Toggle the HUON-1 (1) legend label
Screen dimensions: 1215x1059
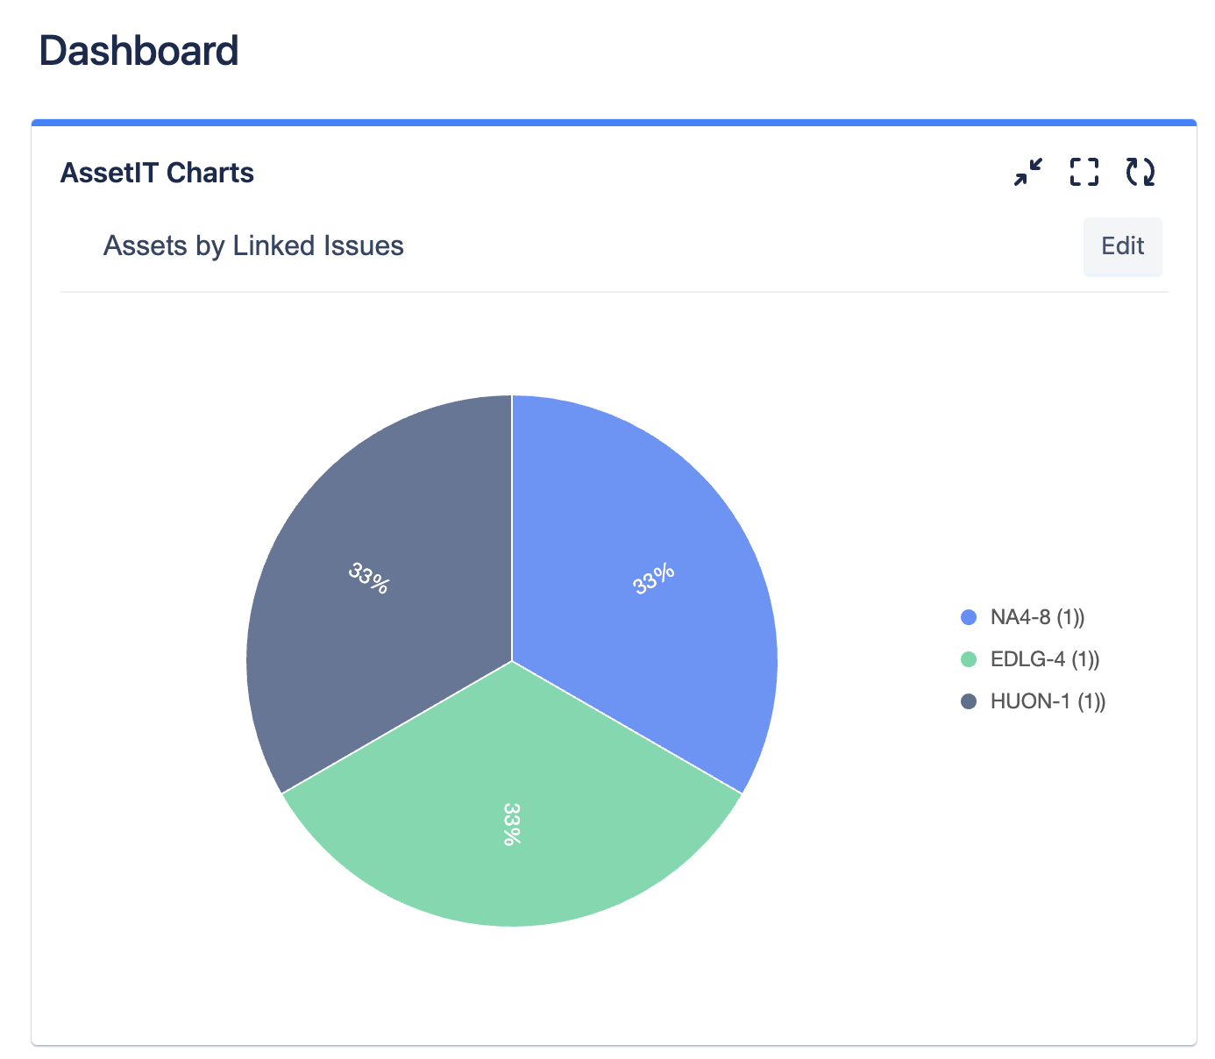(1048, 701)
